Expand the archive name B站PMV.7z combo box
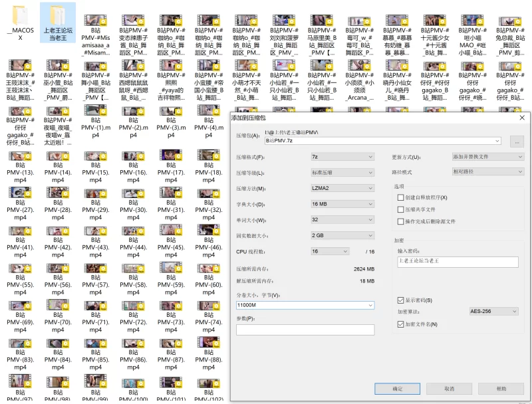Viewport: 532px width, 404px height. click(497, 141)
